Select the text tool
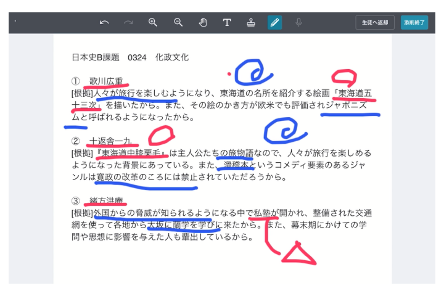 (227, 22)
